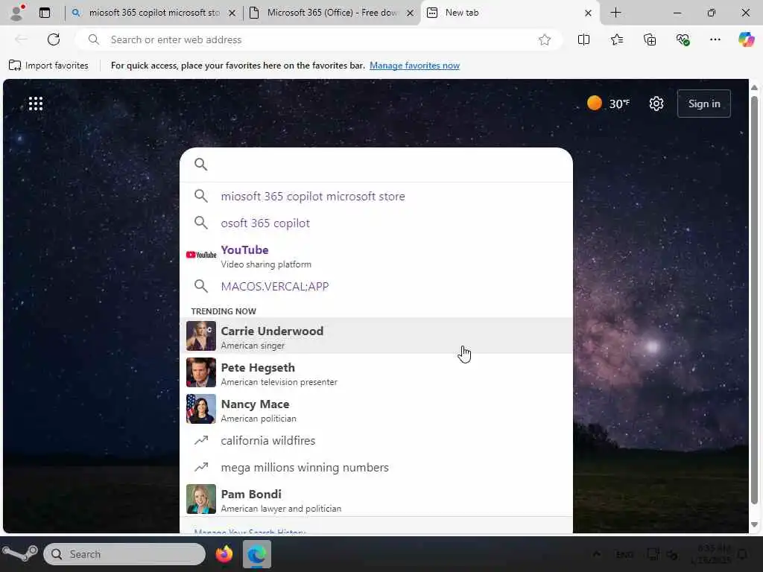Open Browser essentials heart icon
This screenshot has width=763, height=572.
tap(683, 39)
